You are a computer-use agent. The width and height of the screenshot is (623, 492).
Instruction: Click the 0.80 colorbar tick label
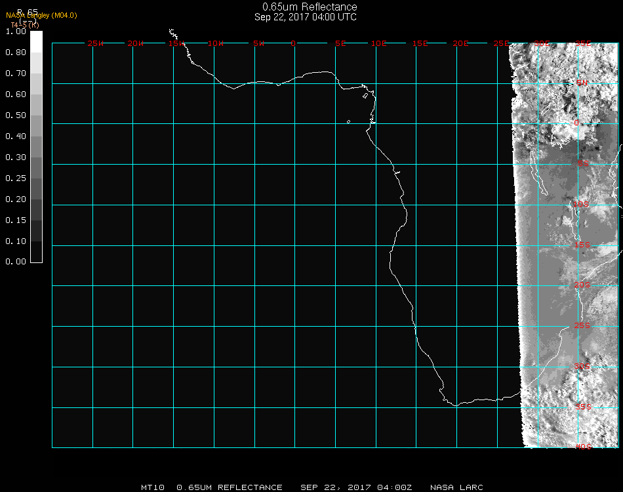16,52
